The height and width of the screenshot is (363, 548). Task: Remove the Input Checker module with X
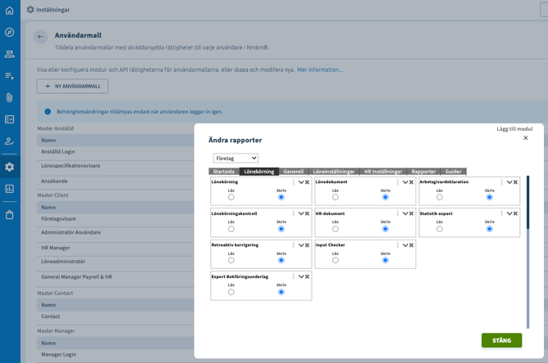(x=411, y=245)
